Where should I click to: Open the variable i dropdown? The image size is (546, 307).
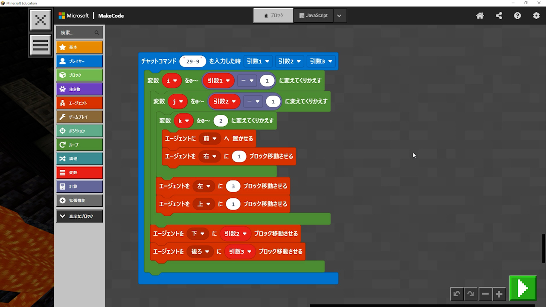coord(172,81)
